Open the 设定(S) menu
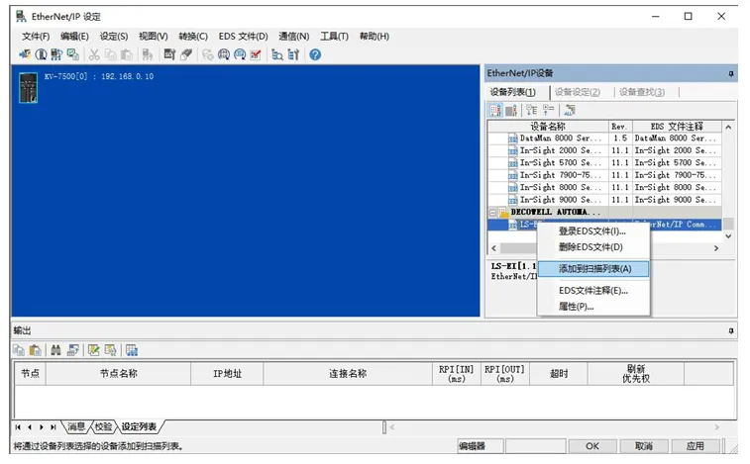Viewport: 750px width, 464px height. [114, 37]
